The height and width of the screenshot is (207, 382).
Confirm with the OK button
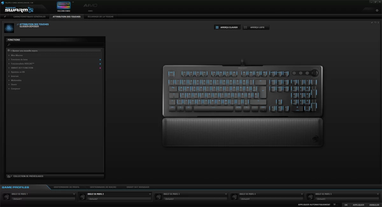[346, 205]
